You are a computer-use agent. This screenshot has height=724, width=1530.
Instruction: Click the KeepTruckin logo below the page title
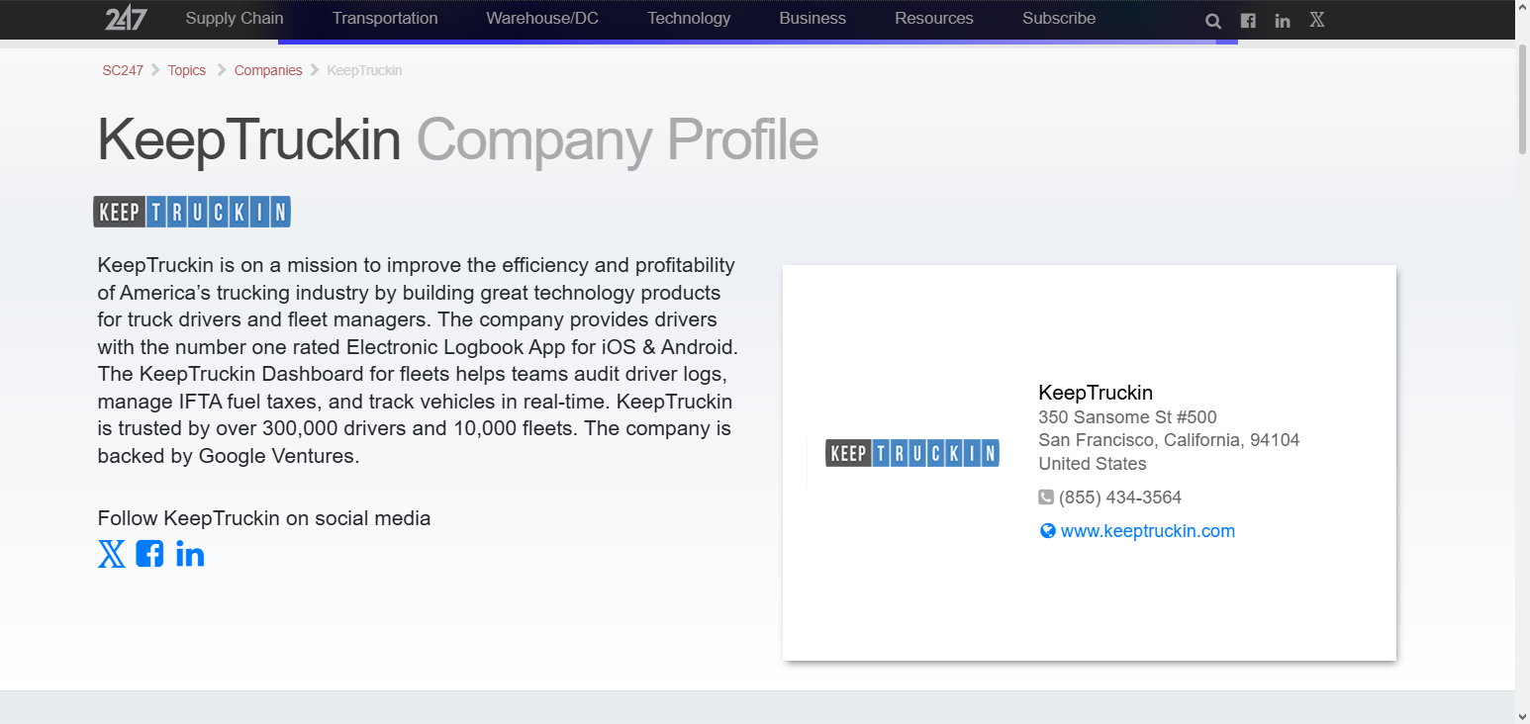(x=192, y=212)
